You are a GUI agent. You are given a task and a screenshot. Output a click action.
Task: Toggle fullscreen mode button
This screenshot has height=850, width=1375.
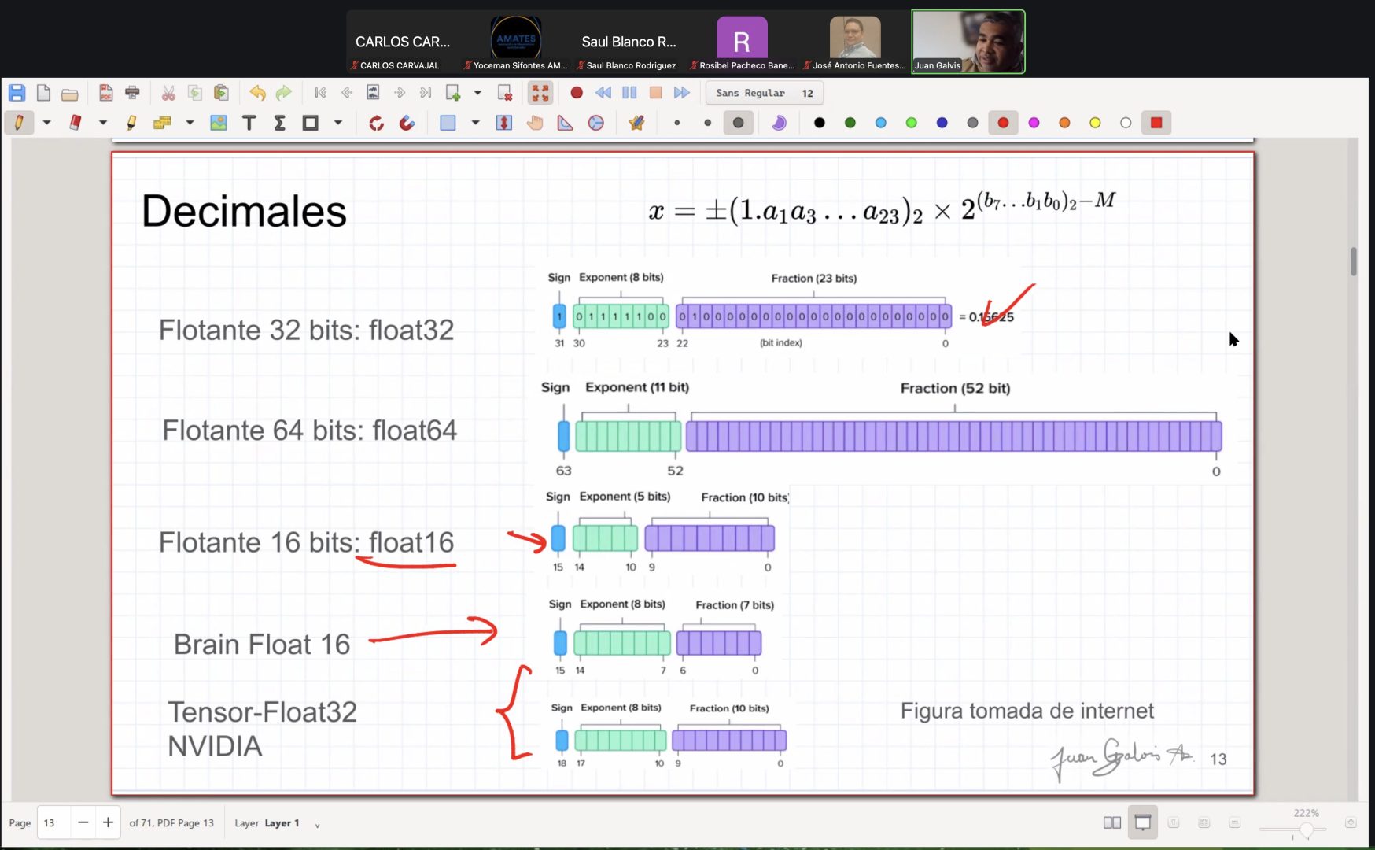pos(540,93)
